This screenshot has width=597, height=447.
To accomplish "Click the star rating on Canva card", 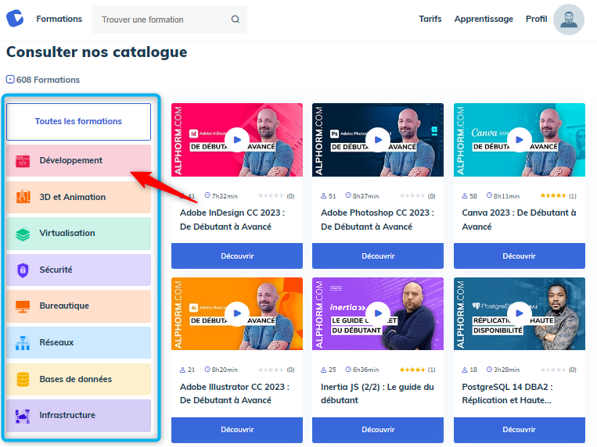I will click(x=553, y=195).
